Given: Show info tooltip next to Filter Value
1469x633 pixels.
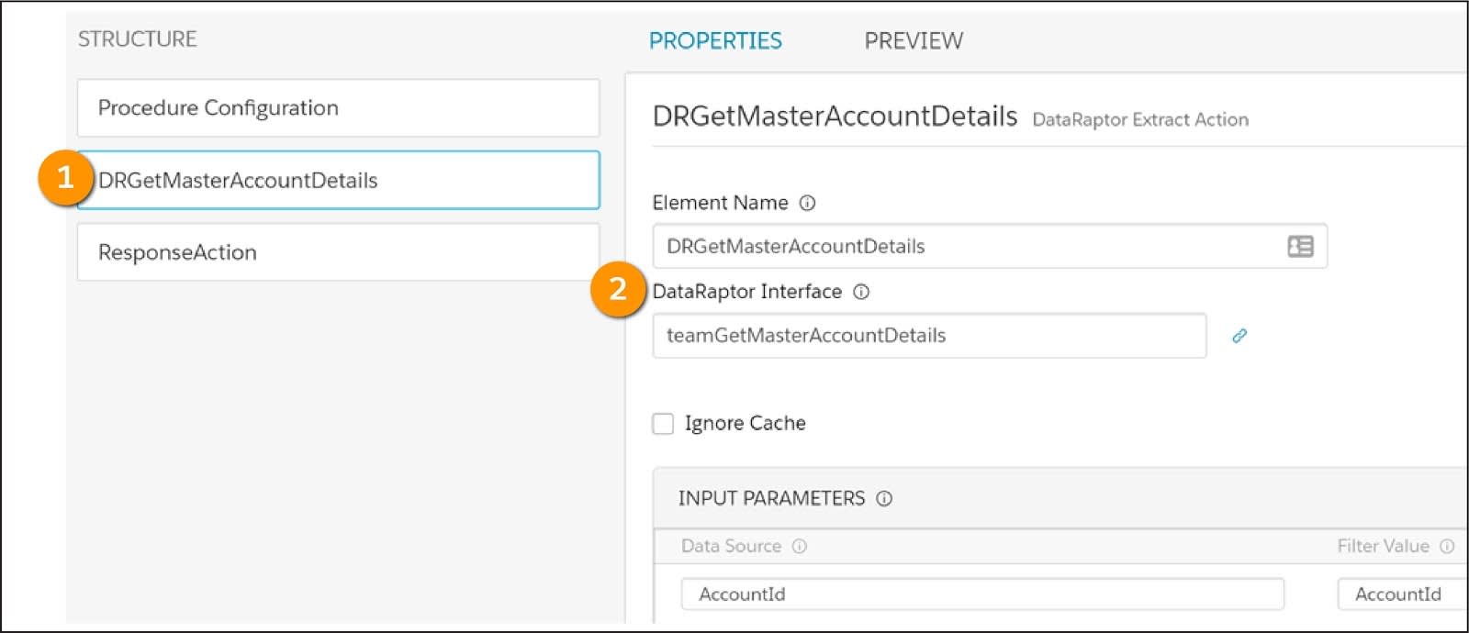Looking at the screenshot, I should pos(1447,546).
